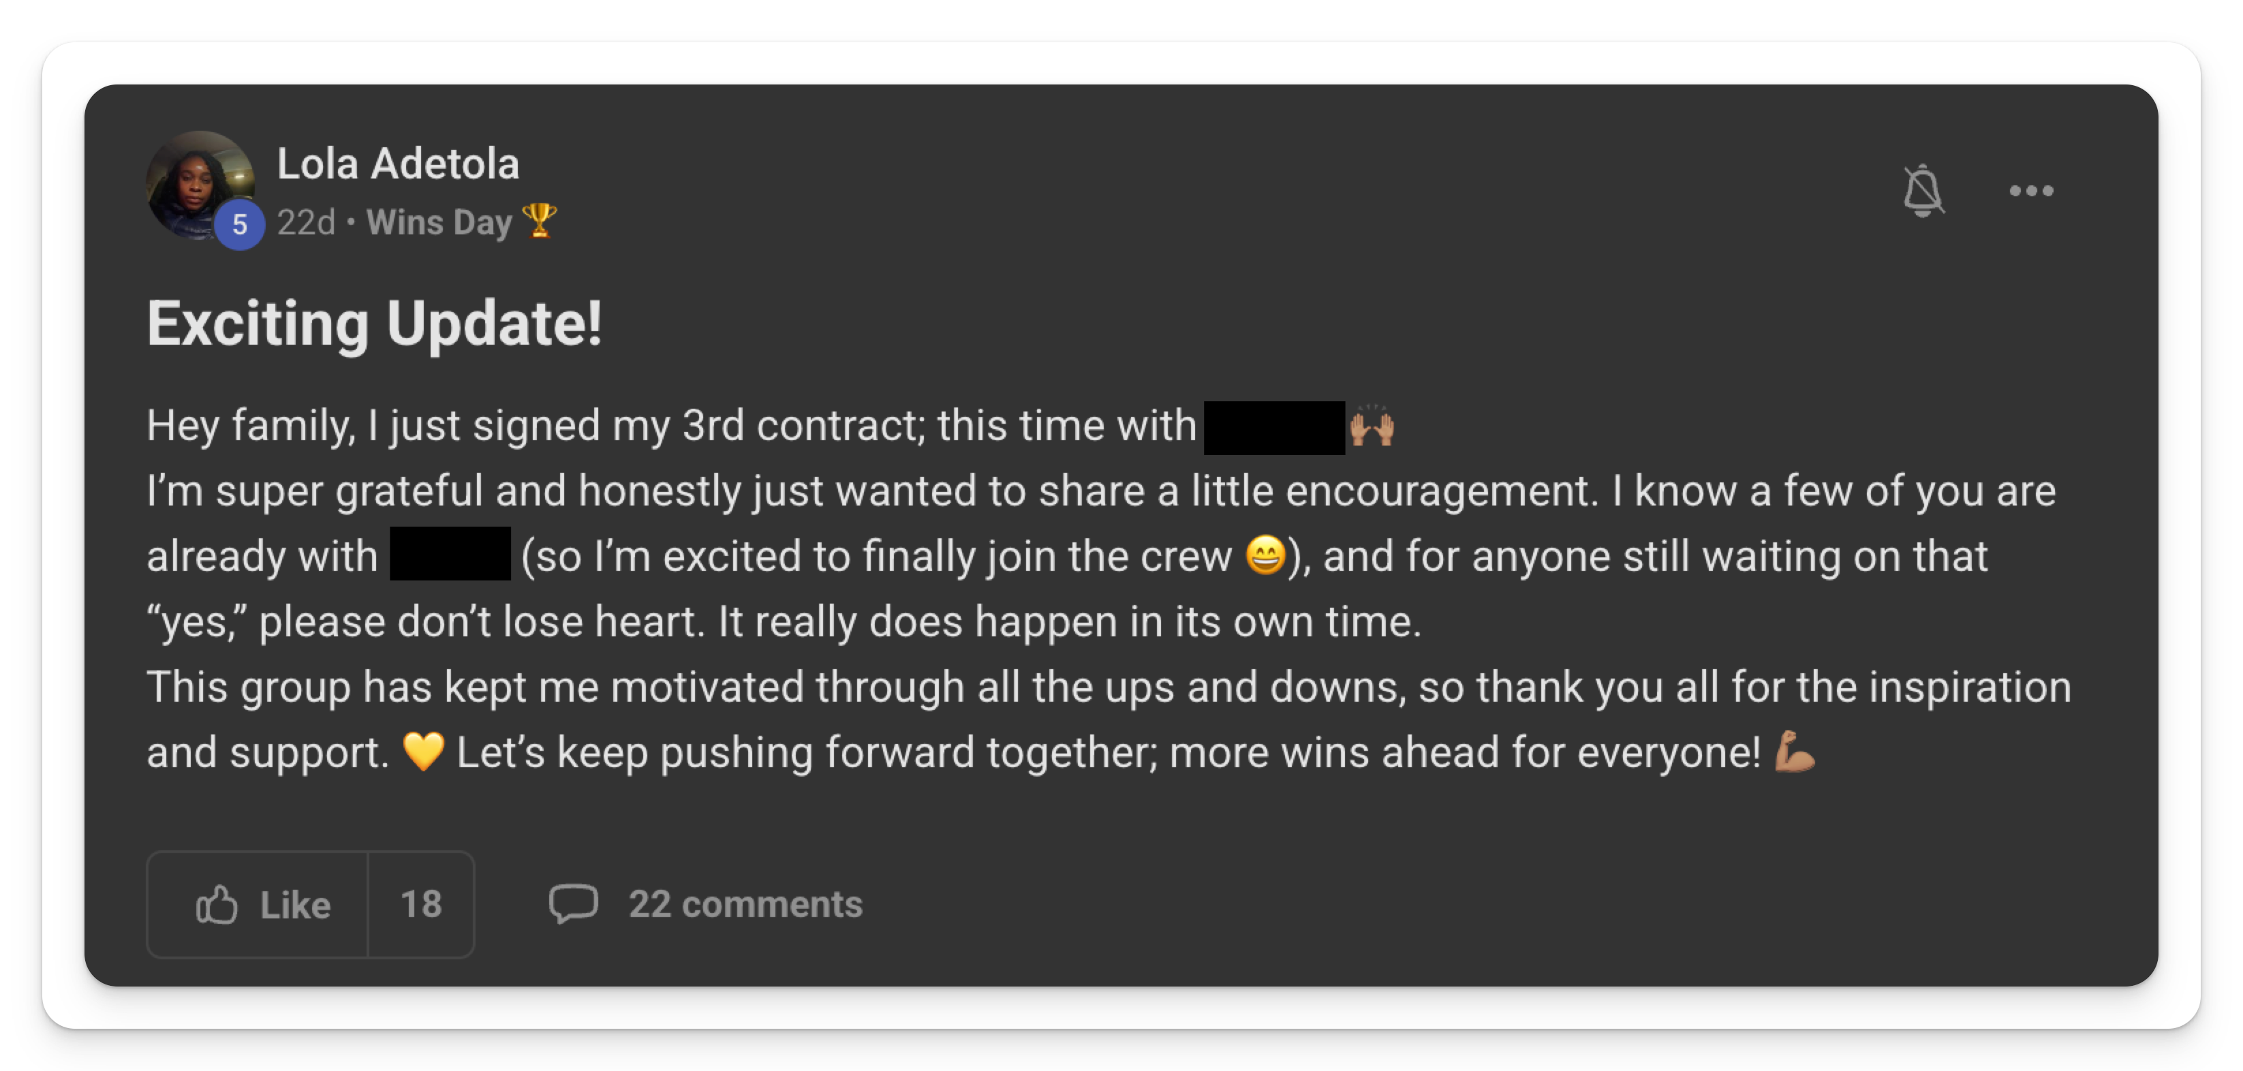Click the level 5 badge
The width and height of the screenshot is (2243, 1071).
pyautogui.click(x=239, y=225)
